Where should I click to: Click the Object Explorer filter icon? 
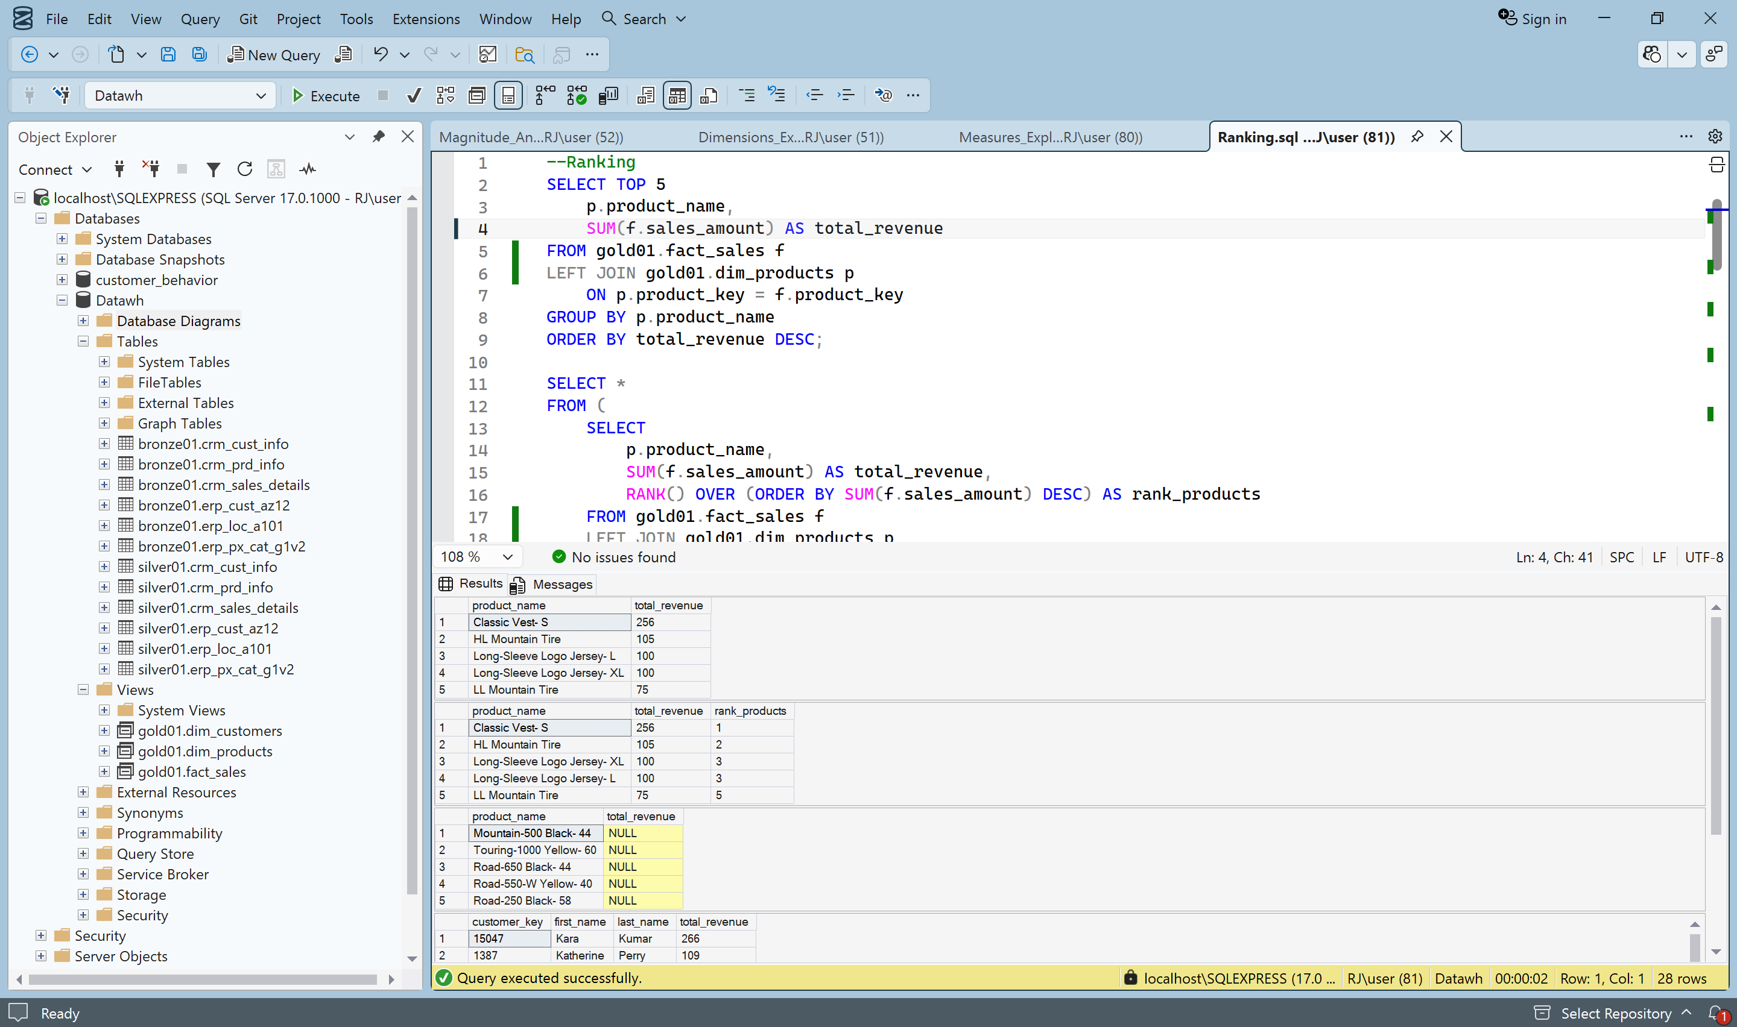coord(214,169)
